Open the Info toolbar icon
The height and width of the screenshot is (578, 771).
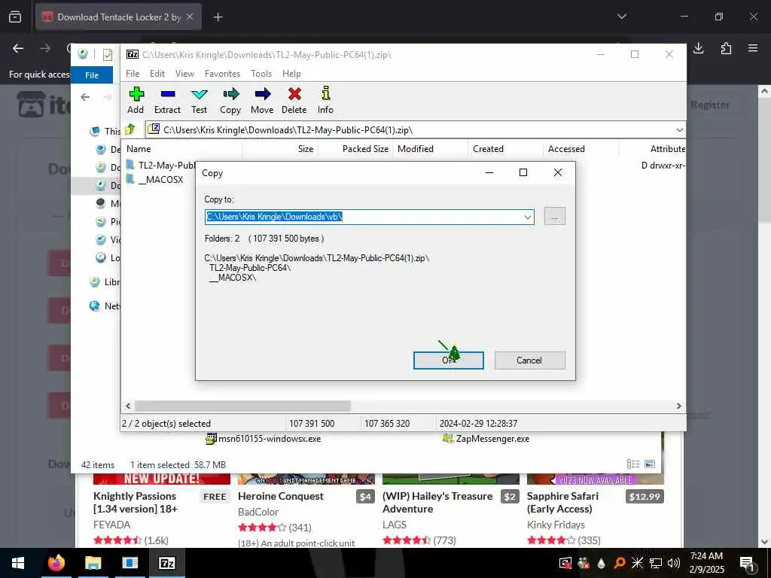pos(325,100)
